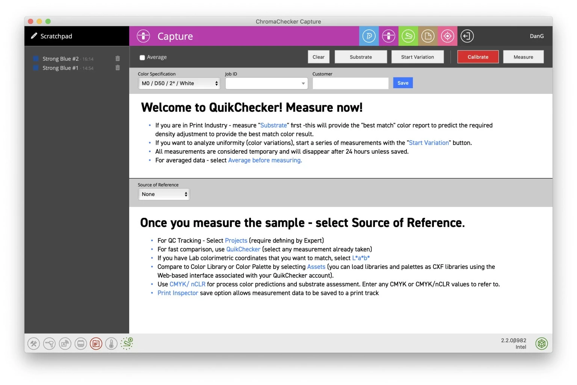Click the Substrate button
577x385 pixels.
361,57
